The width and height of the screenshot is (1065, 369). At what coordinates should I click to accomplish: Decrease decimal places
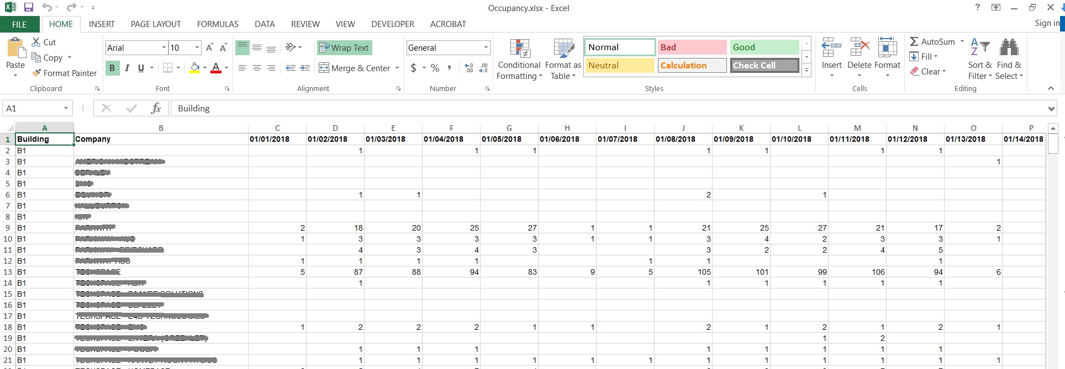[483, 68]
